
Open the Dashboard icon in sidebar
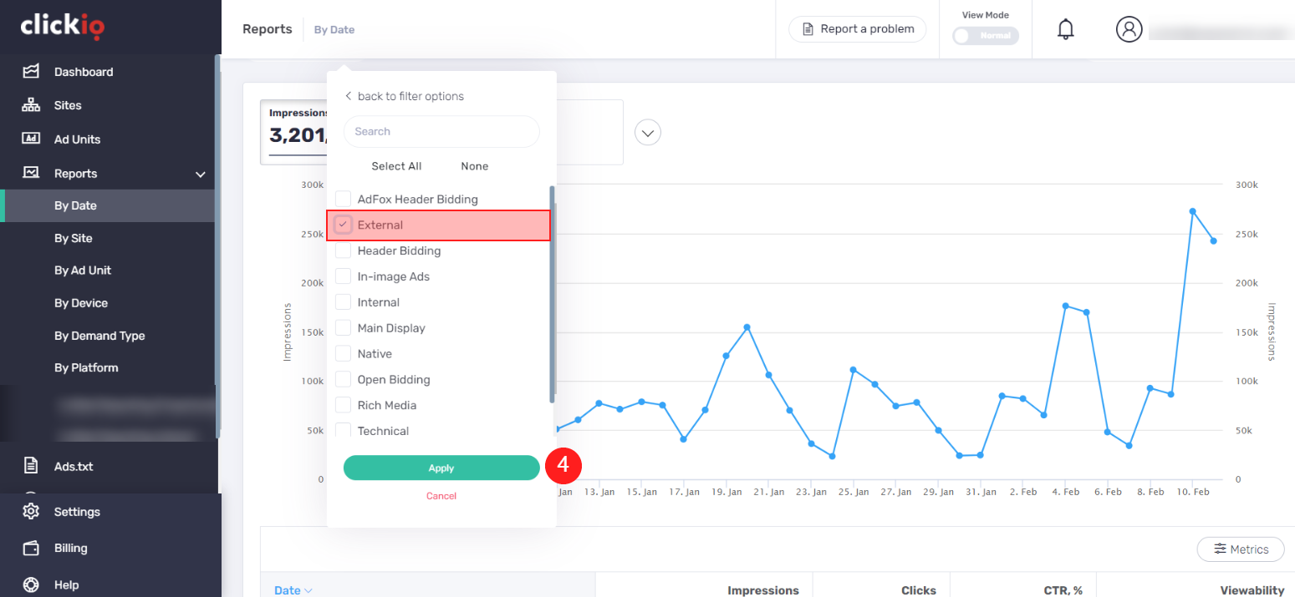(x=31, y=72)
